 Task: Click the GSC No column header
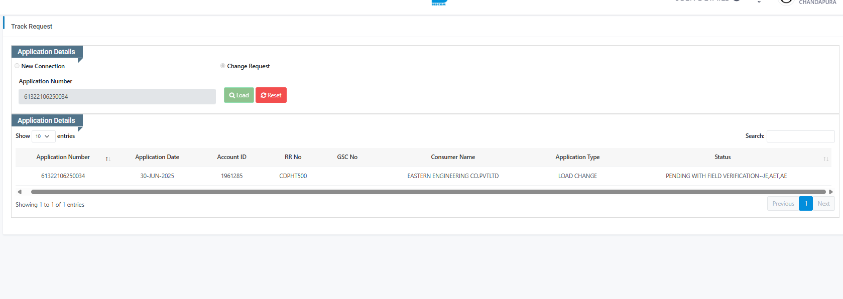coord(347,157)
